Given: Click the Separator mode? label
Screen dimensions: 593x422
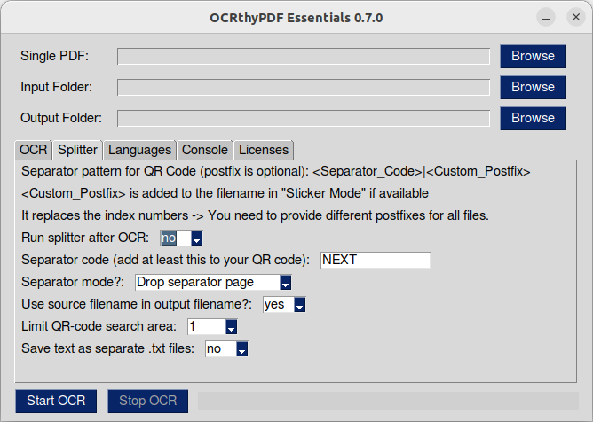Looking at the screenshot, I should point(73,282).
